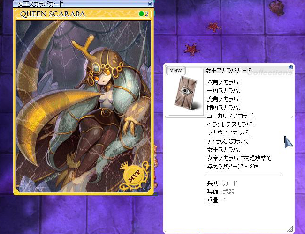Click the 女王スカラバカード heading in description window
This screenshot has width=305, height=234.
tap(228, 71)
